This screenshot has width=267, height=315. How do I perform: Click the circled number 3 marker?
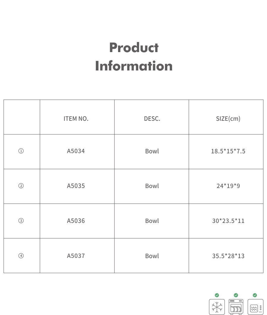[x=21, y=221]
